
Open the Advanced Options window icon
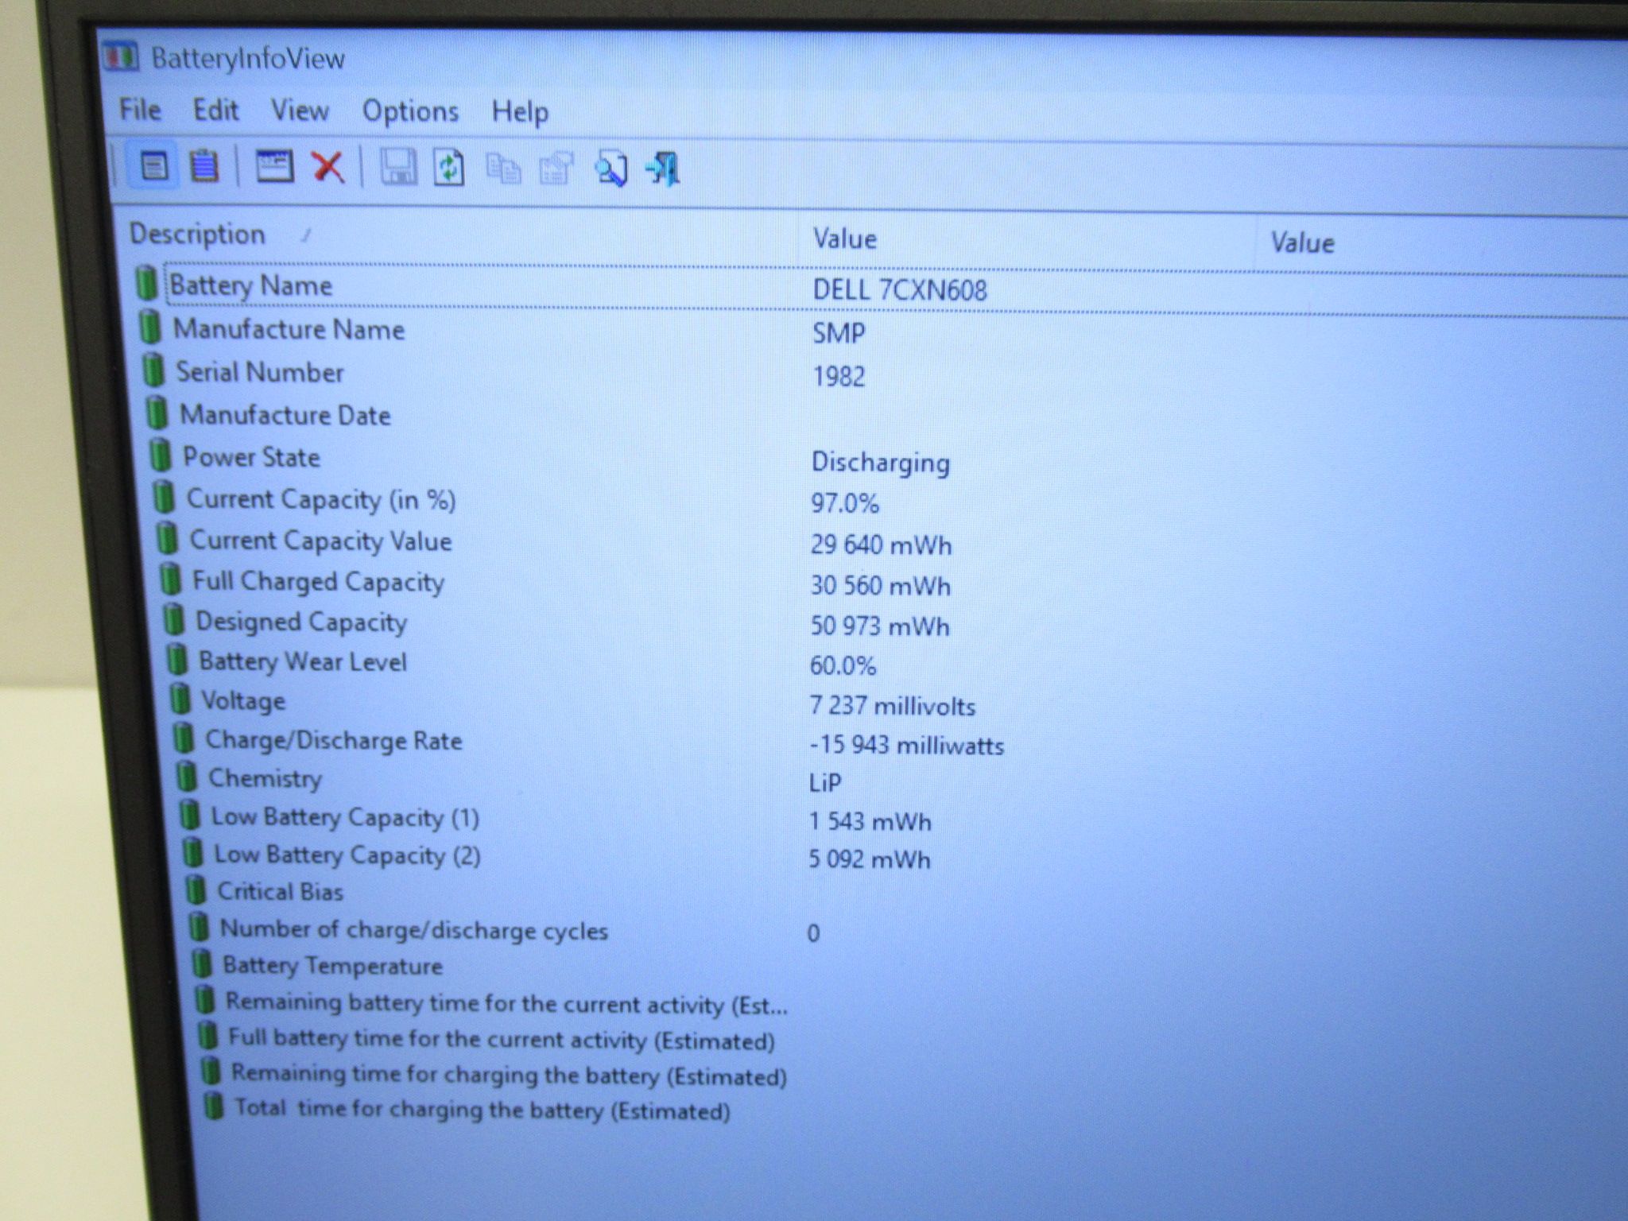coord(274,167)
